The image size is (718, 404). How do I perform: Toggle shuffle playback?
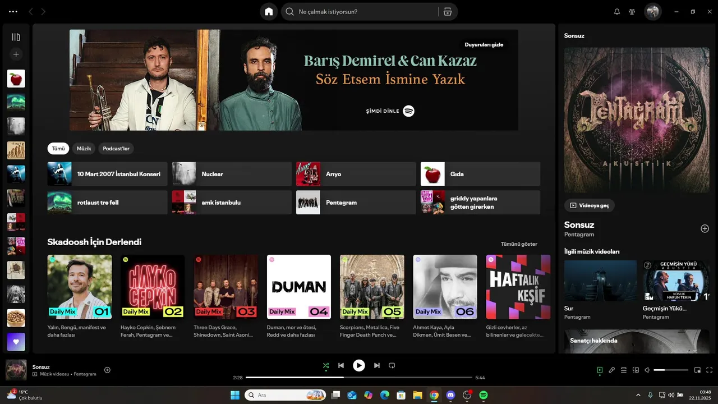326,366
